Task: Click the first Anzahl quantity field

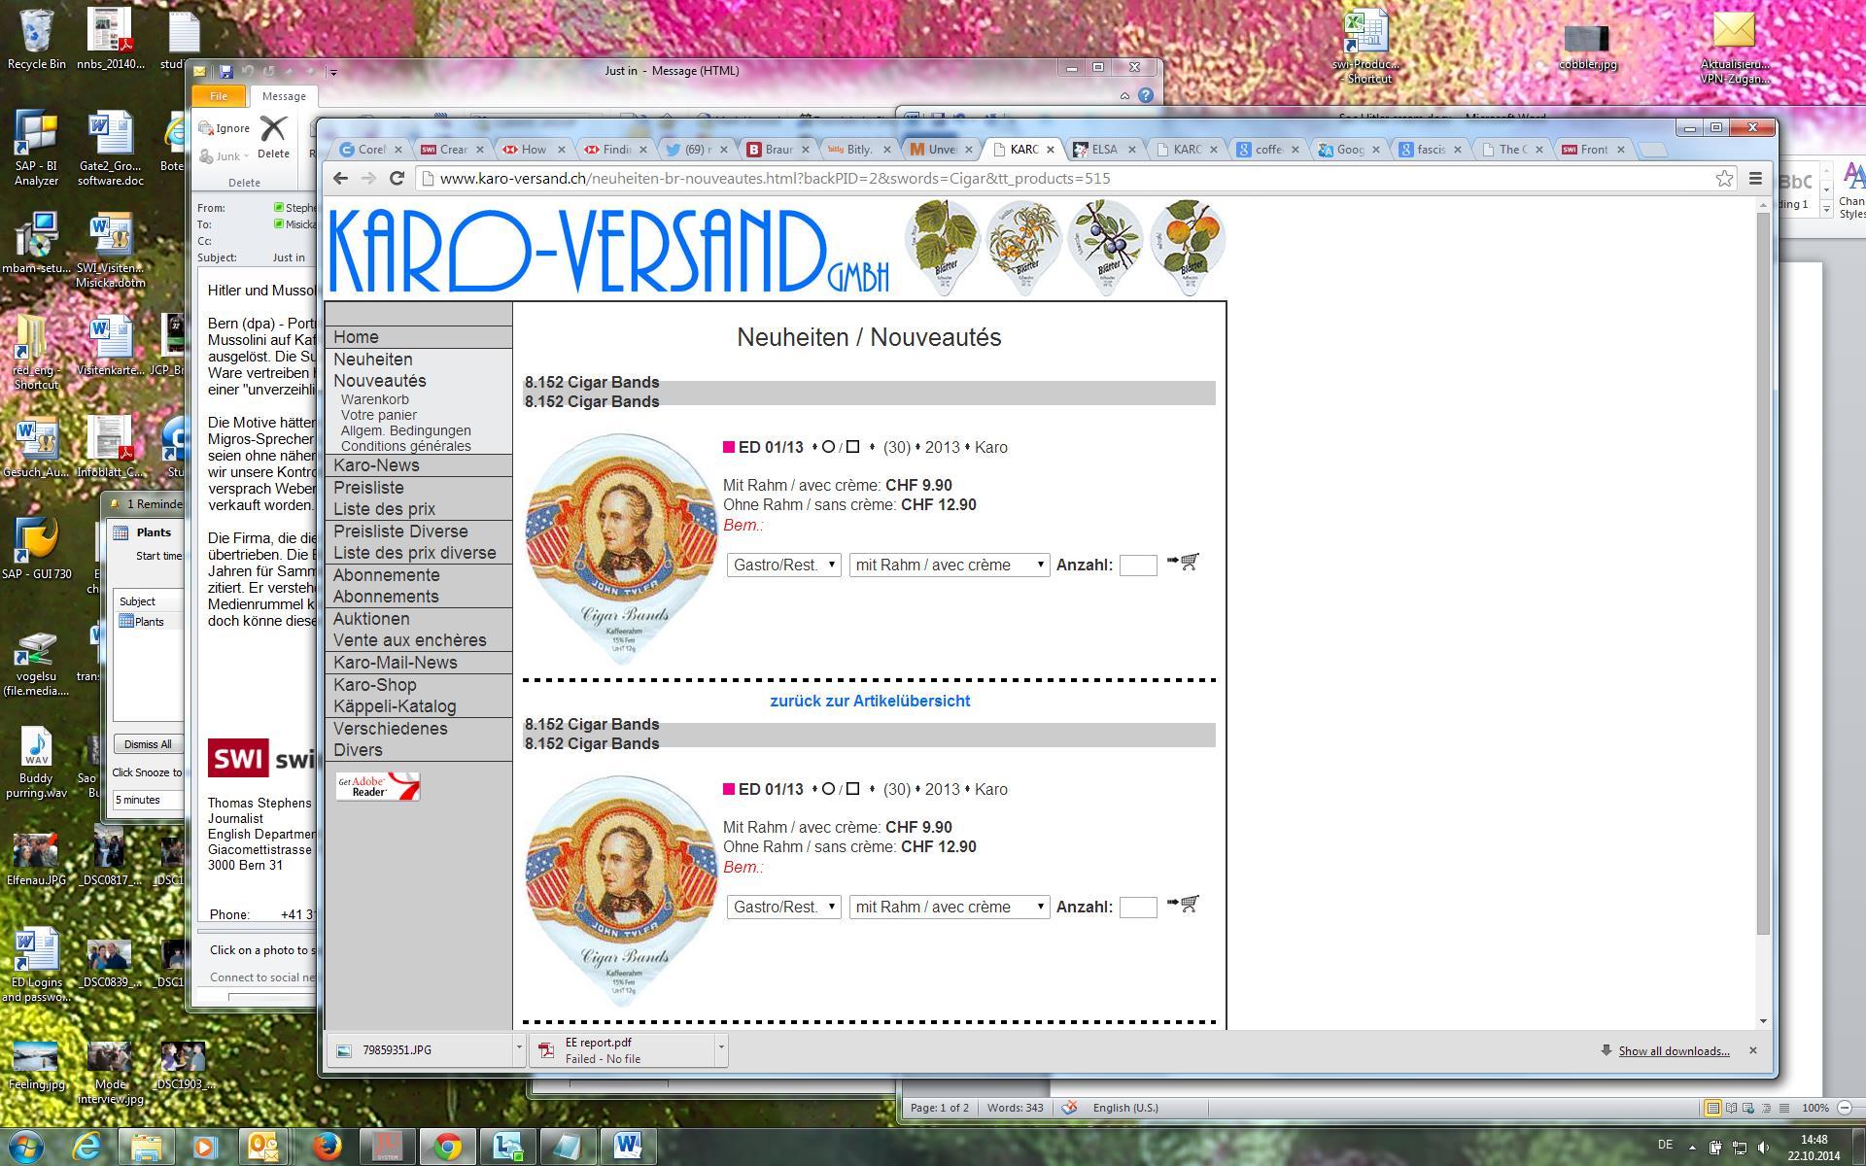Action: pyautogui.click(x=1138, y=565)
